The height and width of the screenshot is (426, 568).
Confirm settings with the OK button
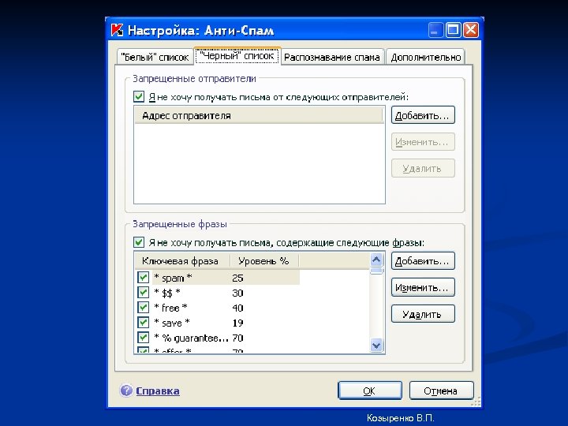point(369,390)
